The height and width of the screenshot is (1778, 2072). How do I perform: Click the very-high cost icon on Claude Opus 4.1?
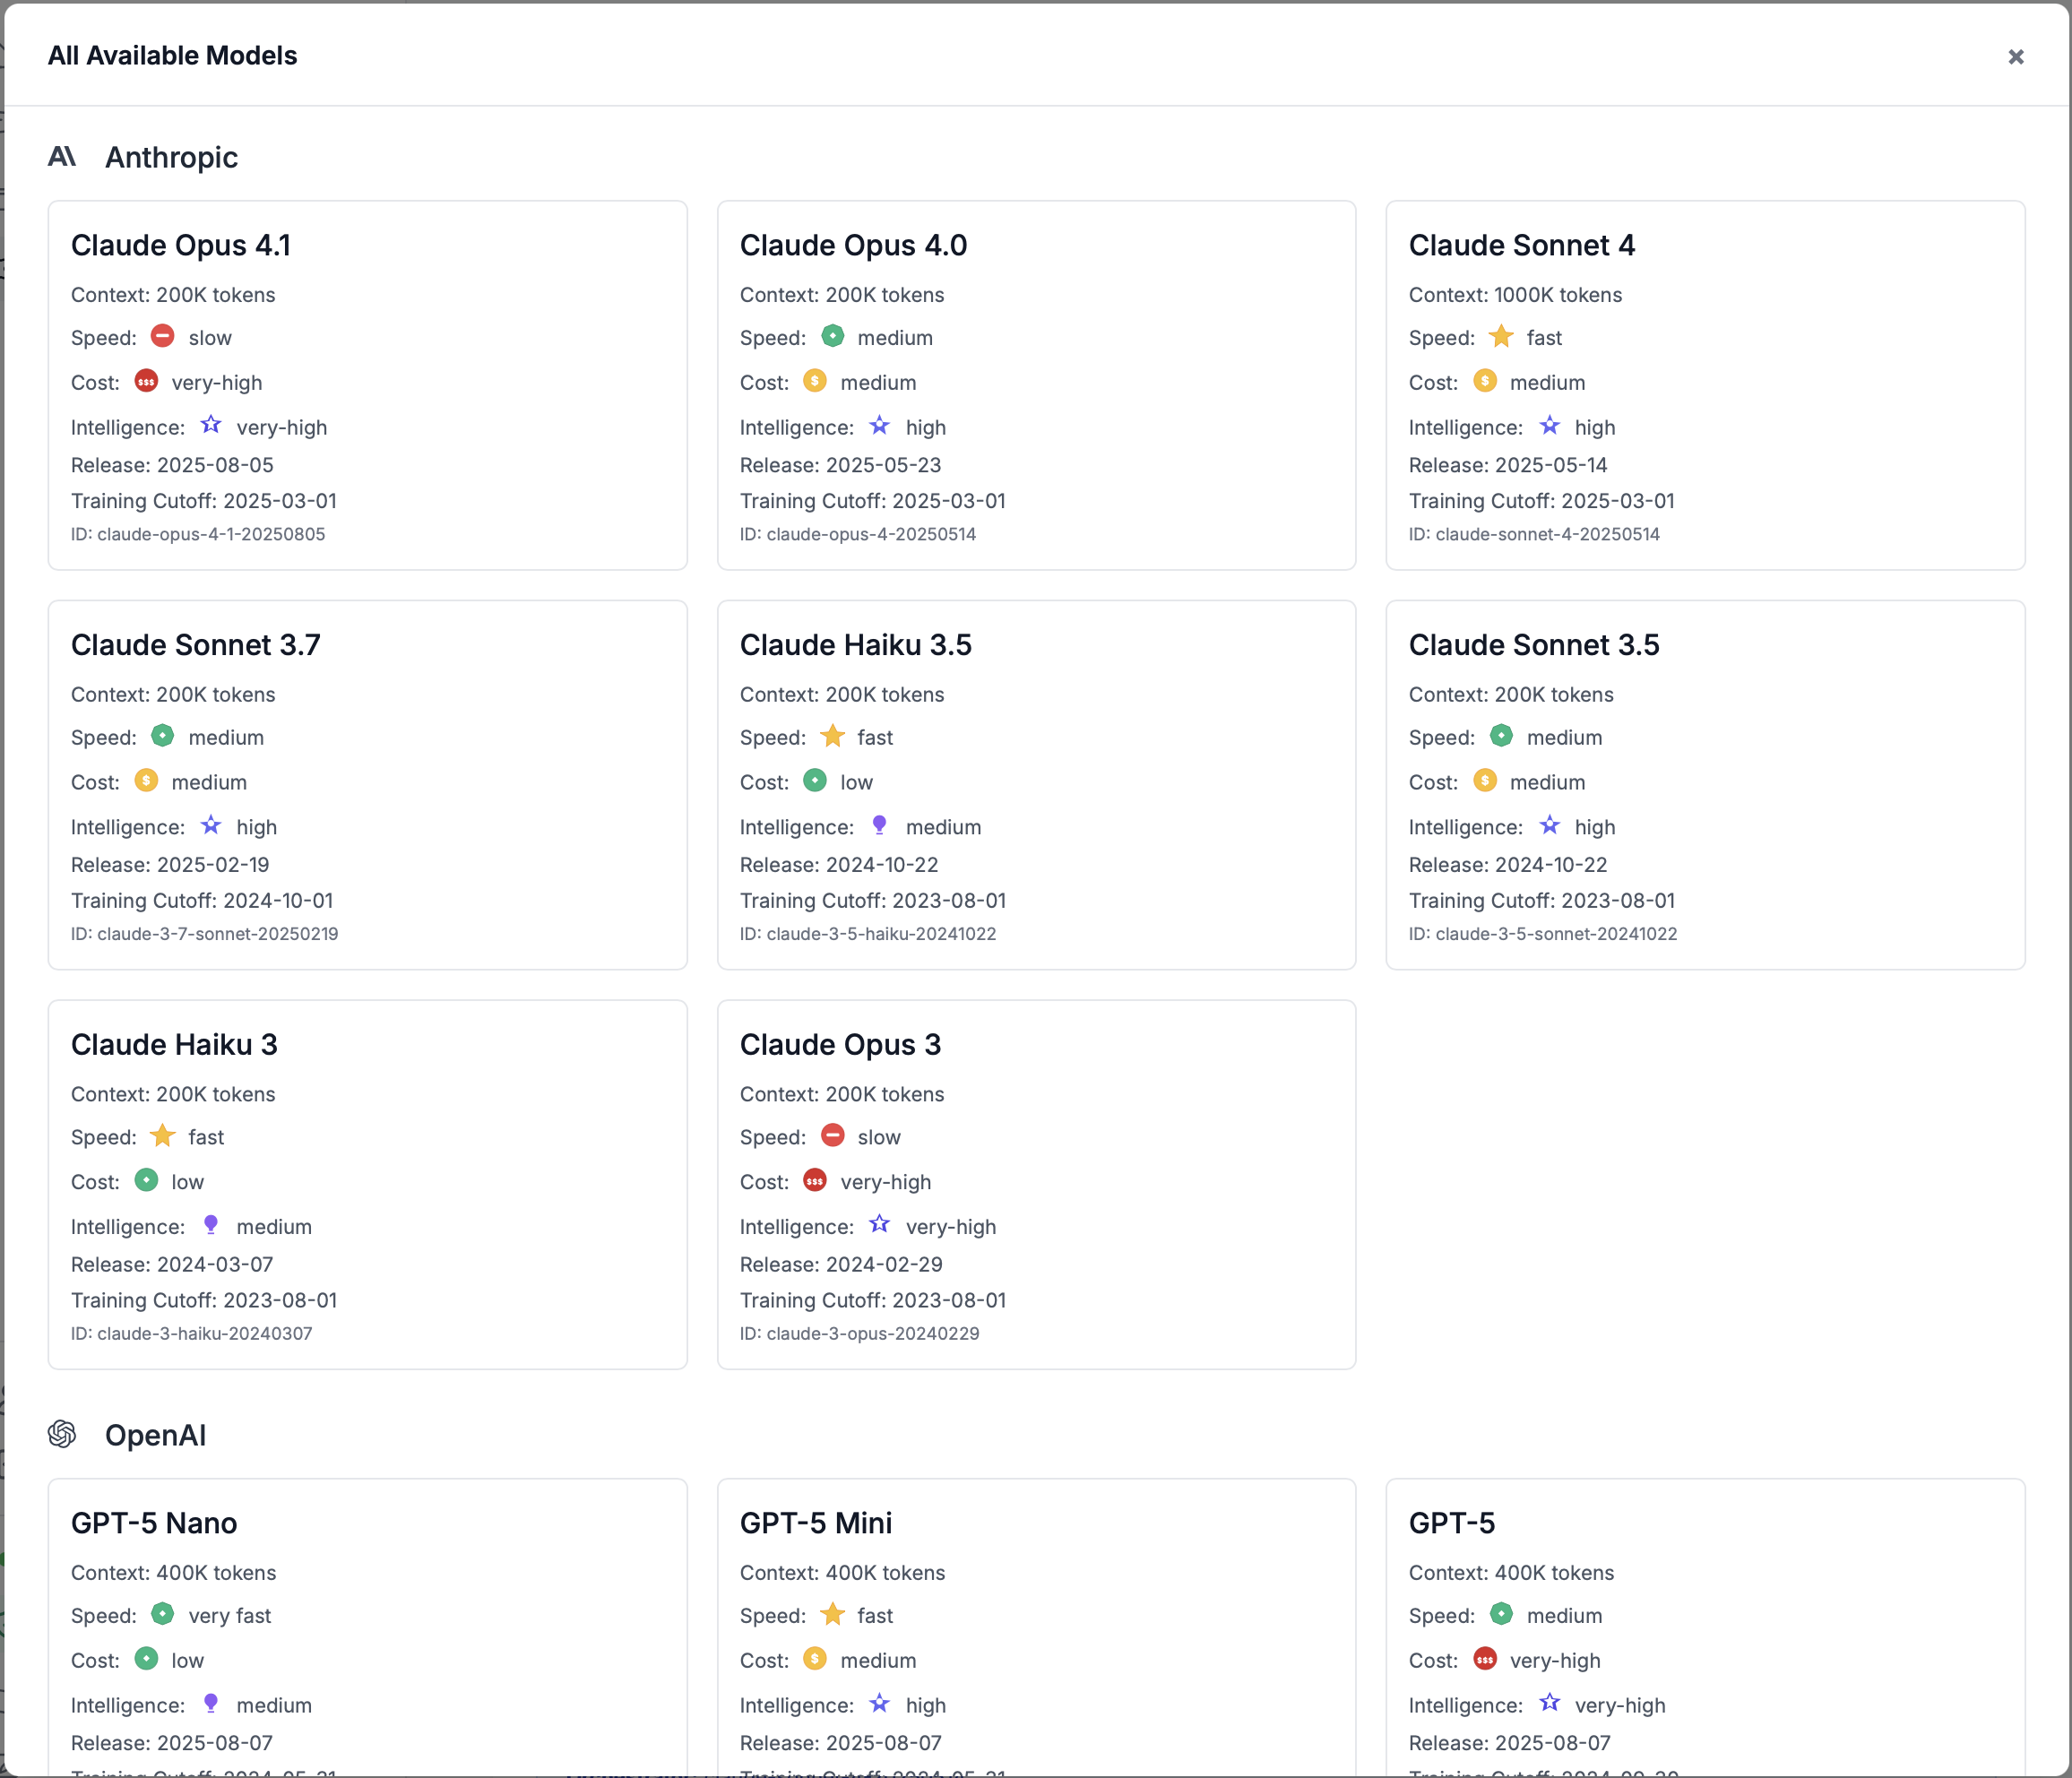[146, 381]
